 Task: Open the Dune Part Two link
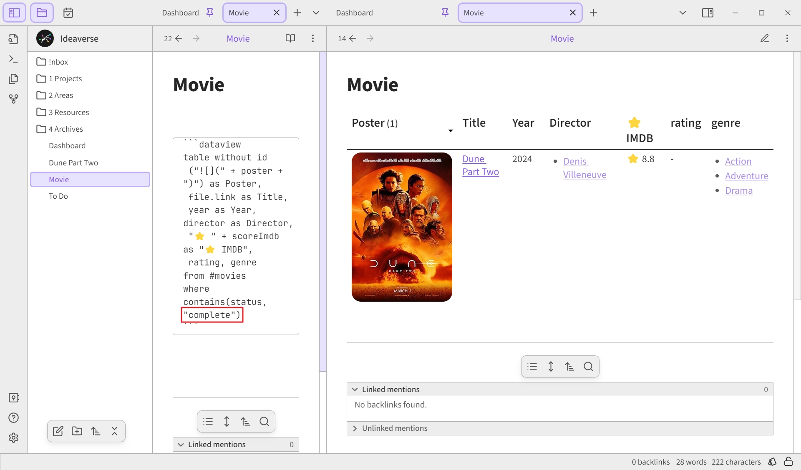[481, 165]
